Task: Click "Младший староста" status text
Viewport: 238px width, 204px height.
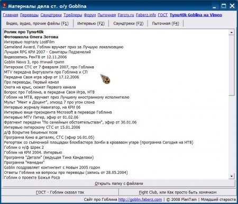Action: [x=218, y=200]
